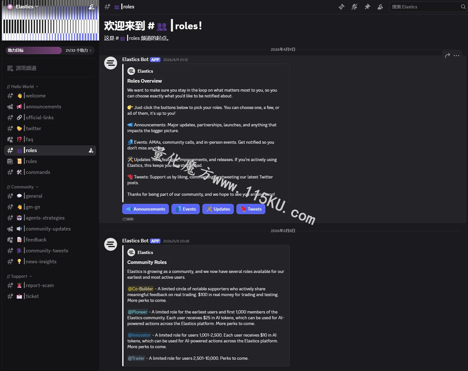This screenshot has height=371, width=468.
Task: Open pinned messages pin icon
Action: [x=367, y=7]
